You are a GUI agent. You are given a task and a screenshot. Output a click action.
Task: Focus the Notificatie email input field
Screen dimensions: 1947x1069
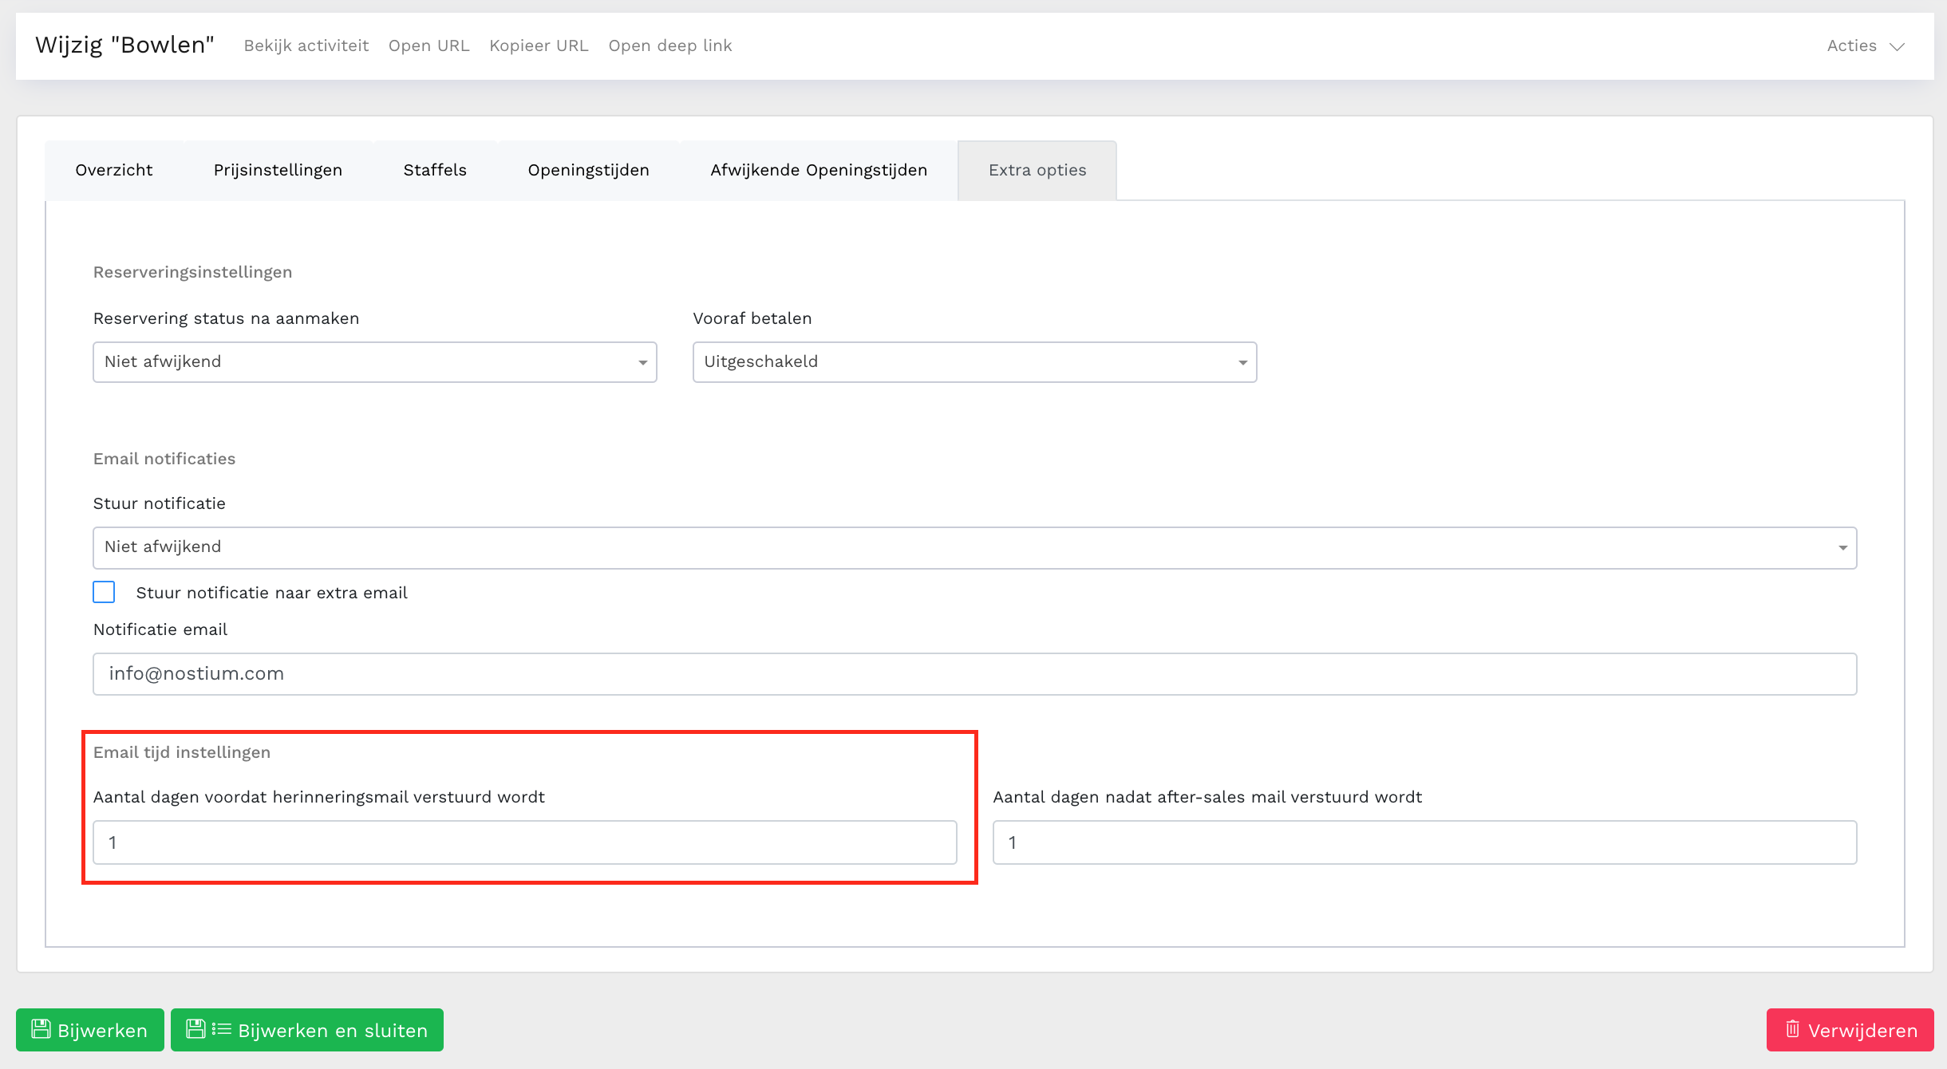[974, 674]
